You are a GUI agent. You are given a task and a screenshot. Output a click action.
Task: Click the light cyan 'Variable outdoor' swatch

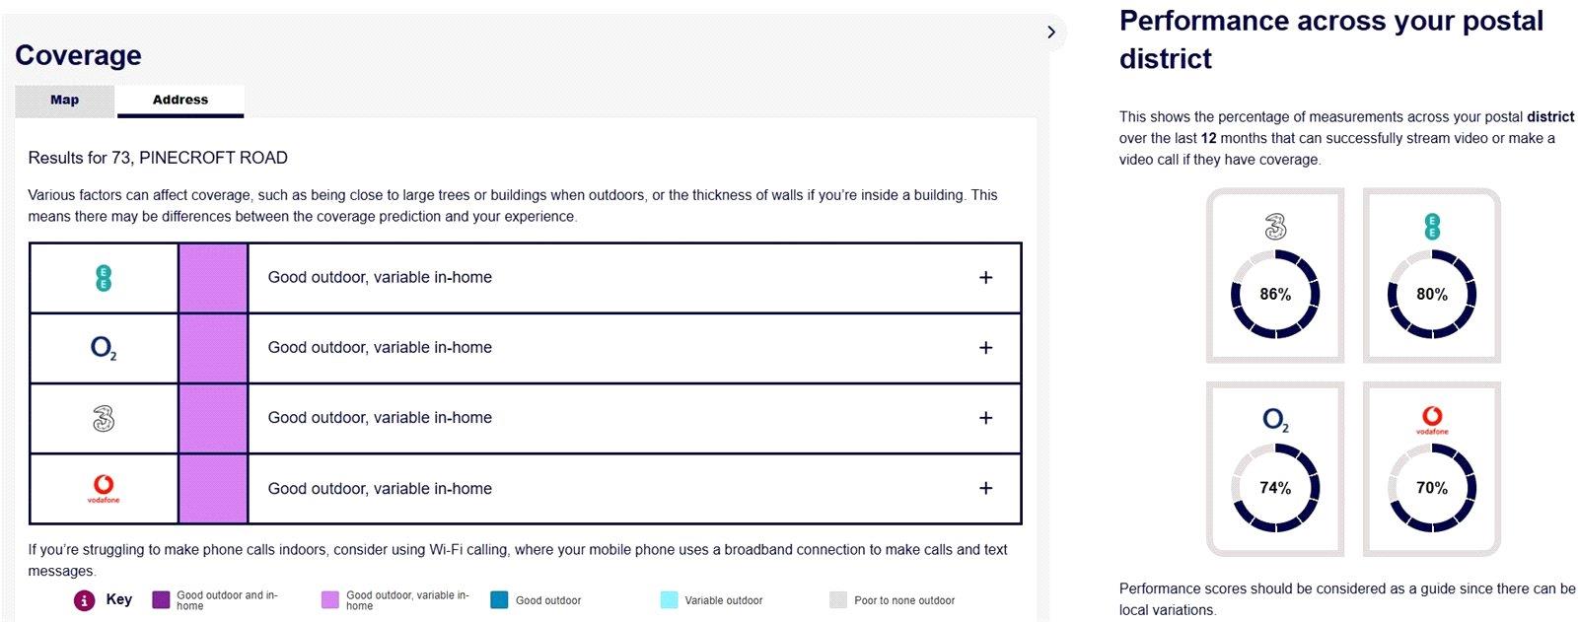coord(670,600)
